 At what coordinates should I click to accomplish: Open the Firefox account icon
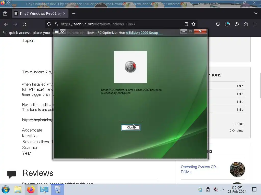[x=237, y=24]
